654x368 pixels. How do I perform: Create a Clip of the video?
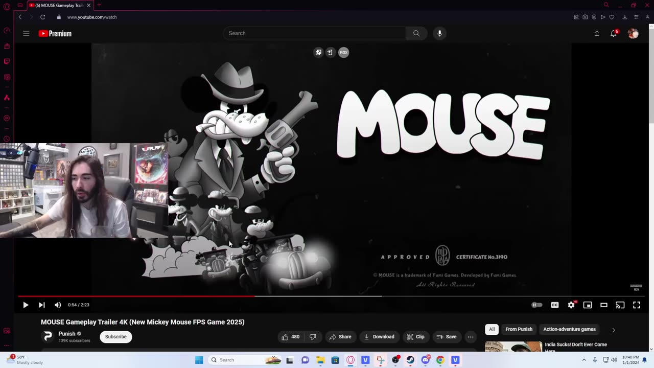tap(415, 337)
